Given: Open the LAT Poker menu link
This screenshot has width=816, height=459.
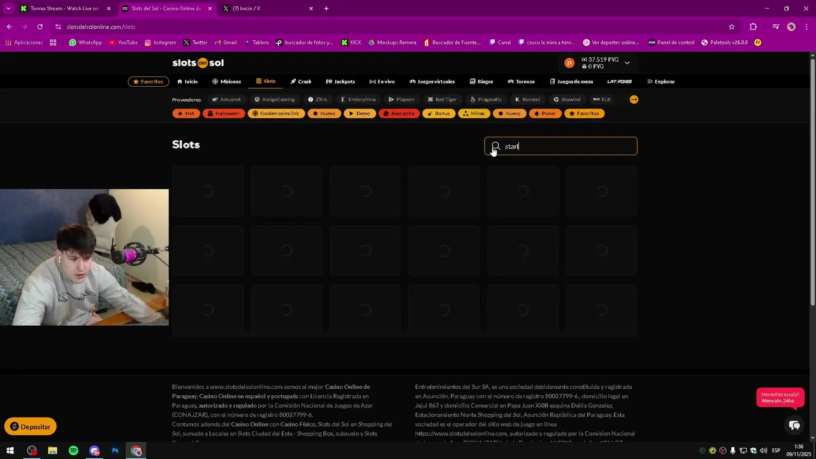Looking at the screenshot, I should pos(619,82).
